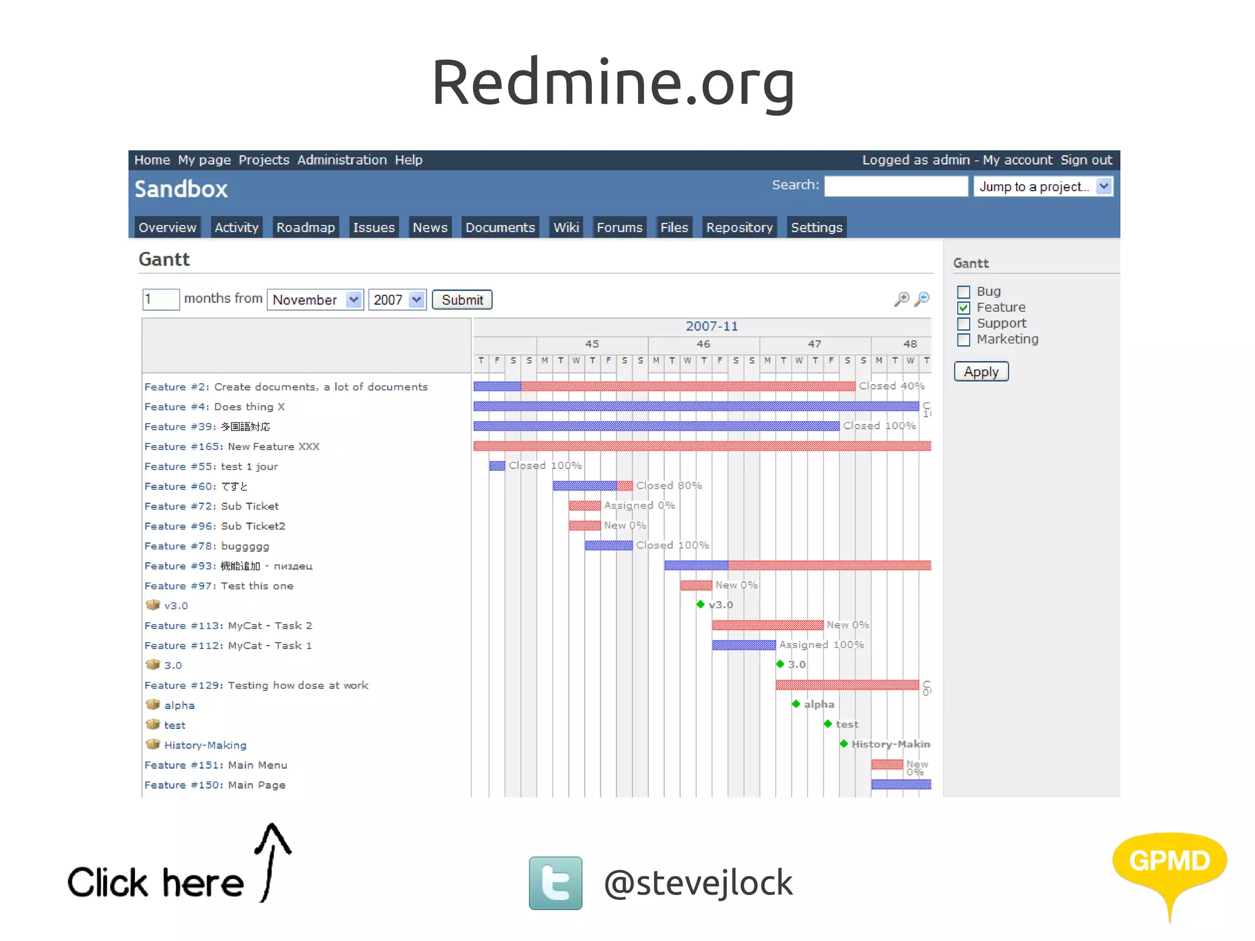Open Feature #129: Testing how dose at work

(256, 685)
